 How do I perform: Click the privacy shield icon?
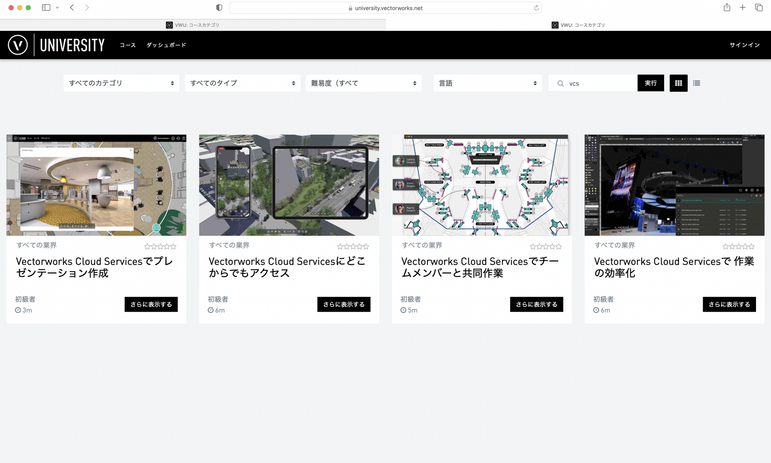pos(219,7)
